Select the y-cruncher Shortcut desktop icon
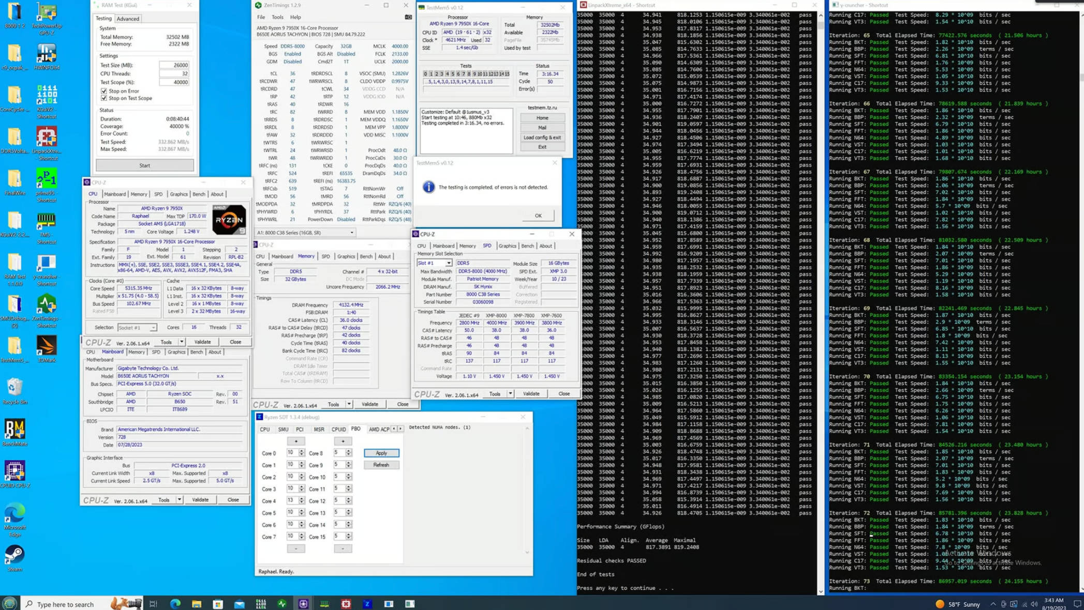The image size is (1084, 610). tap(47, 270)
